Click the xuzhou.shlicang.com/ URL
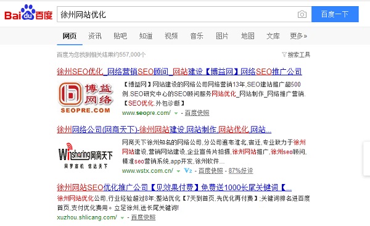 coord(87,217)
